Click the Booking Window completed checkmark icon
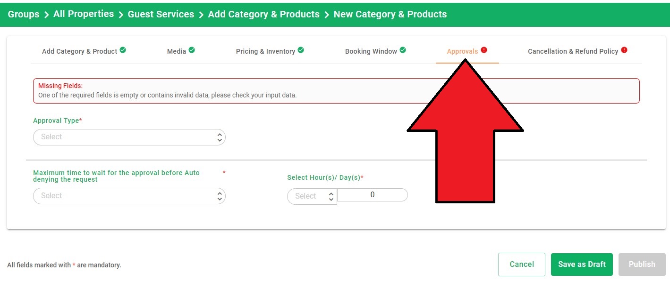The image size is (670, 281). point(403,50)
